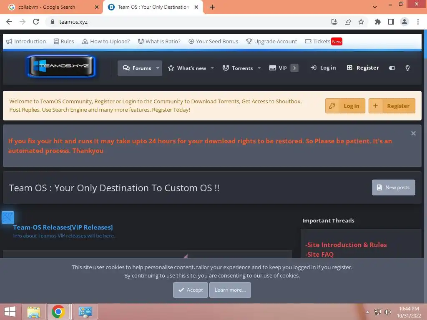The image size is (427, 320).
Task: Open What is Ratio? link
Action: (159, 41)
